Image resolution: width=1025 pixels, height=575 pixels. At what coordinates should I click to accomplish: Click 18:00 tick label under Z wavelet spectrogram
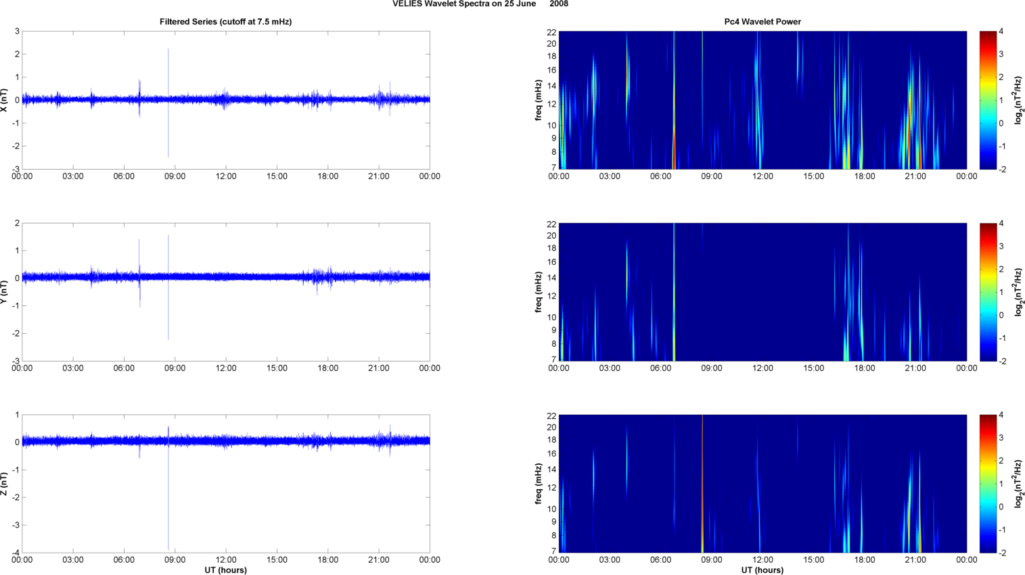pyautogui.click(x=865, y=559)
